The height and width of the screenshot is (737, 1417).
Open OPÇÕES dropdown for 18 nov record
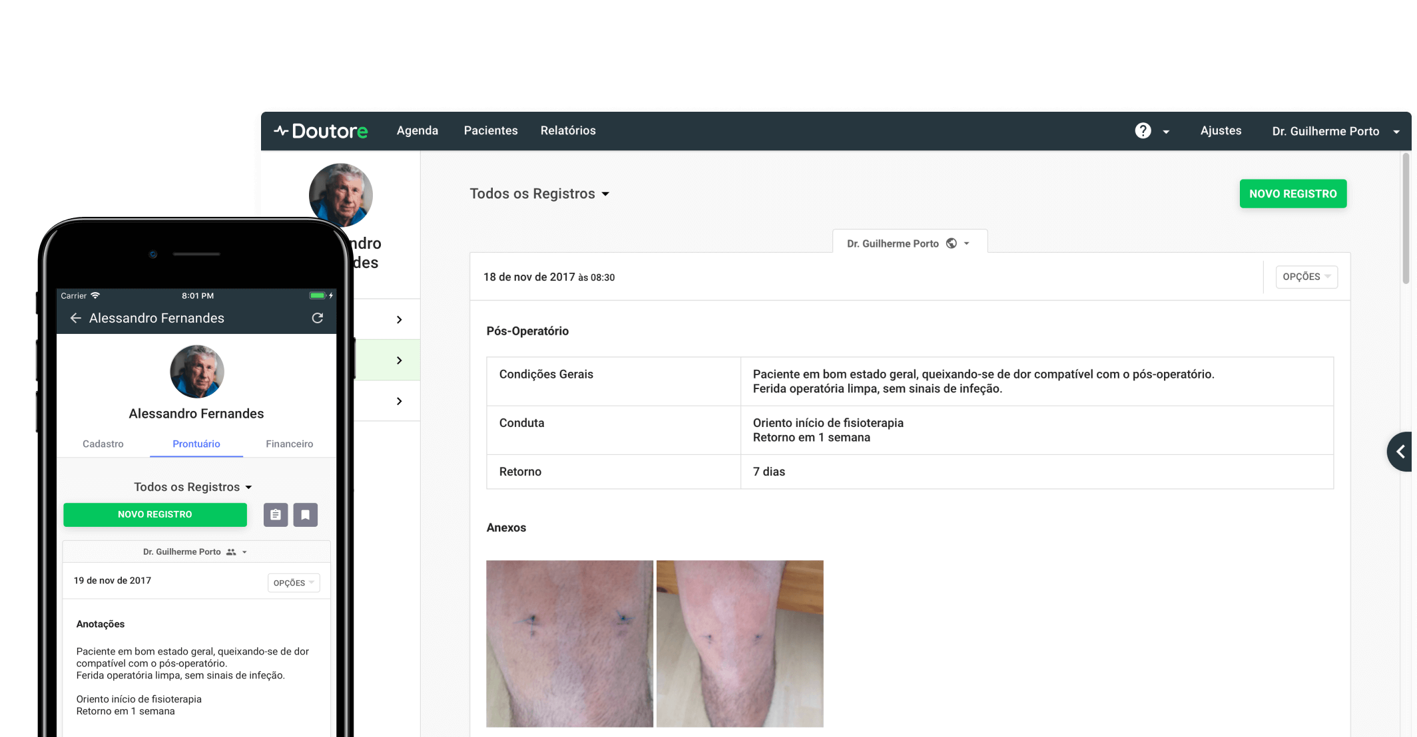point(1306,277)
